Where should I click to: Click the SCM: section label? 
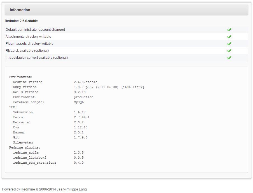point(13,107)
